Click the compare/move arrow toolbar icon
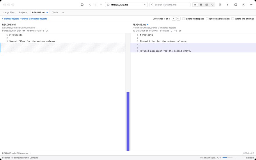Image resolution: width=256 pixels, height=160 pixels. pyautogui.click(x=220, y=5)
